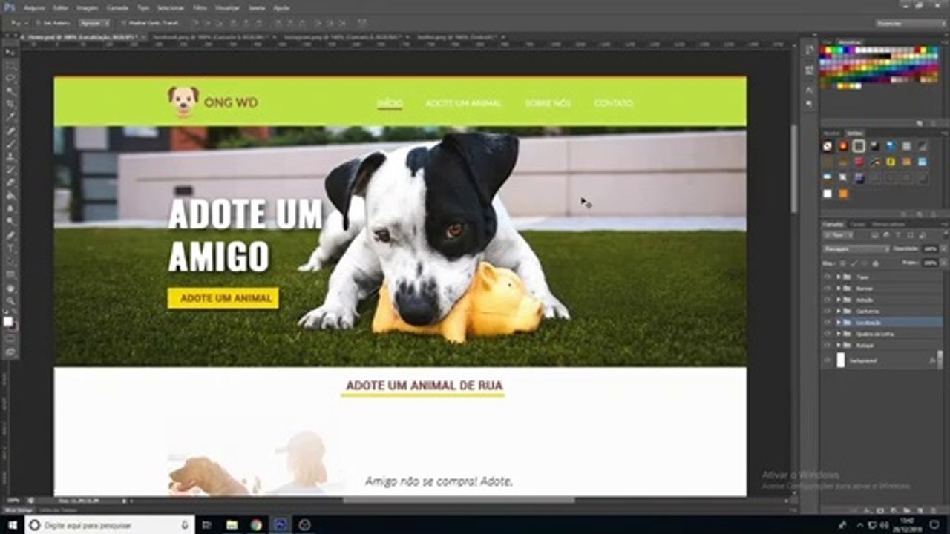Select the Blur tool

[10, 208]
